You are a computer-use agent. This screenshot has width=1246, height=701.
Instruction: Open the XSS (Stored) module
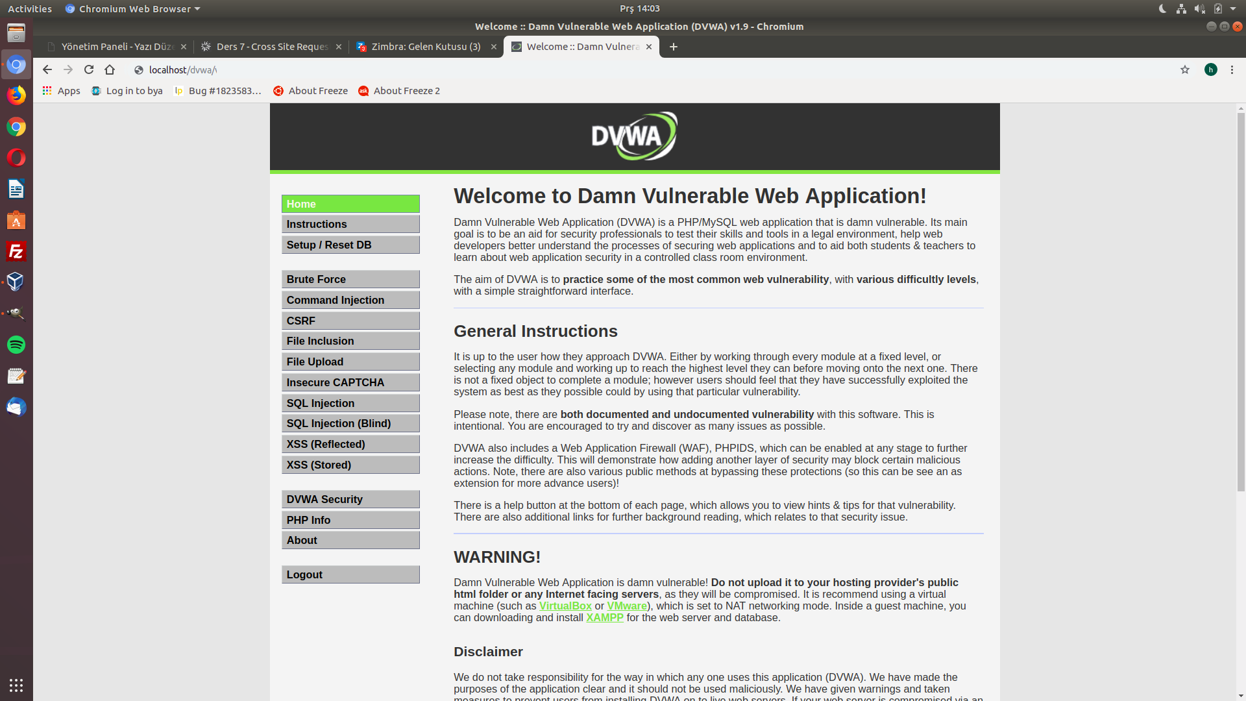tap(350, 465)
